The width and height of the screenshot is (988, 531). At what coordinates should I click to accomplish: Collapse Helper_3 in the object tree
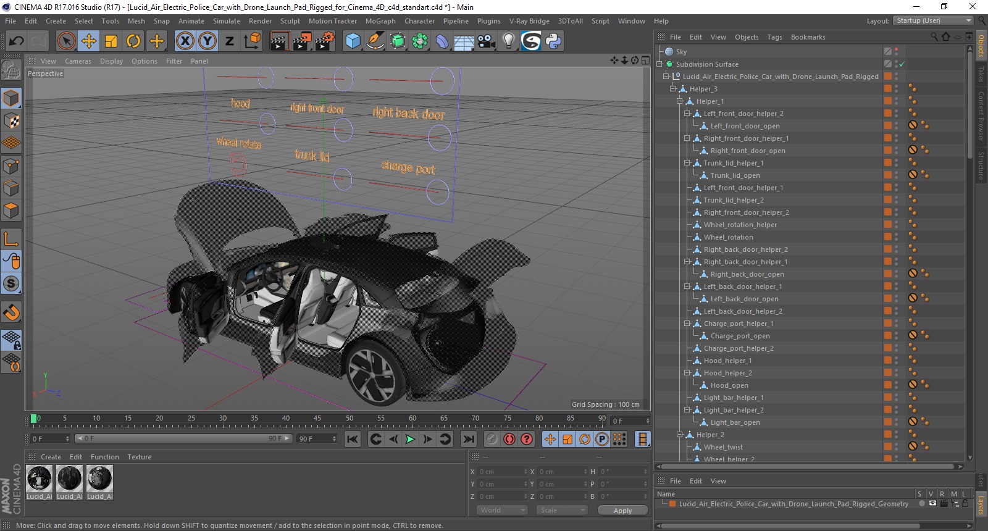[x=673, y=89]
